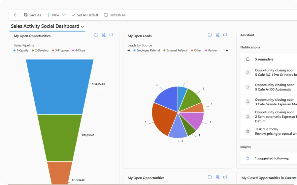Toggle the Other legend item
This screenshot has height=185, width=297.
pos(196,50)
